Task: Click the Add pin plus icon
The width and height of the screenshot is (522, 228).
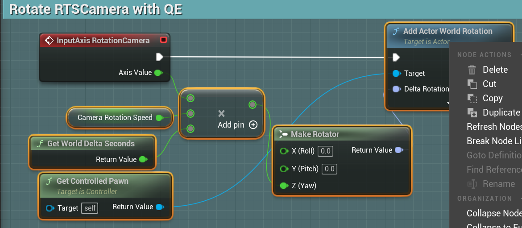Action: tap(253, 125)
